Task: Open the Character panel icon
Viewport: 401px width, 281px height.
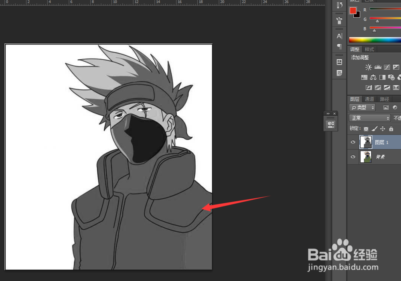Action: click(x=339, y=36)
